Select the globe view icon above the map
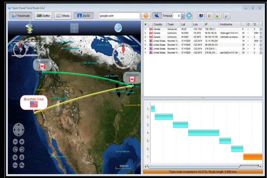Screen dimensions: 267x178 coord(118,28)
